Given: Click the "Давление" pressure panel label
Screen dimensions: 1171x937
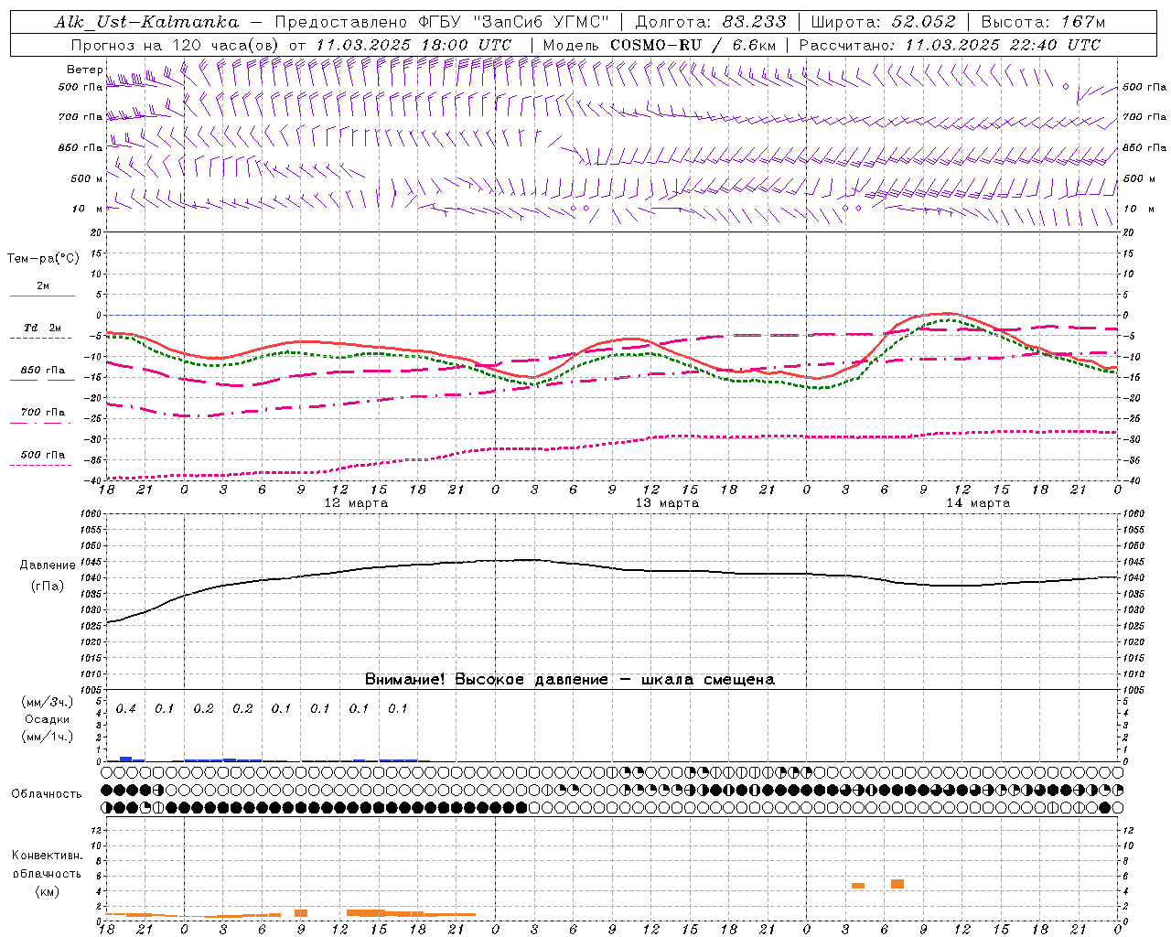Looking at the screenshot, I should coord(48,565).
